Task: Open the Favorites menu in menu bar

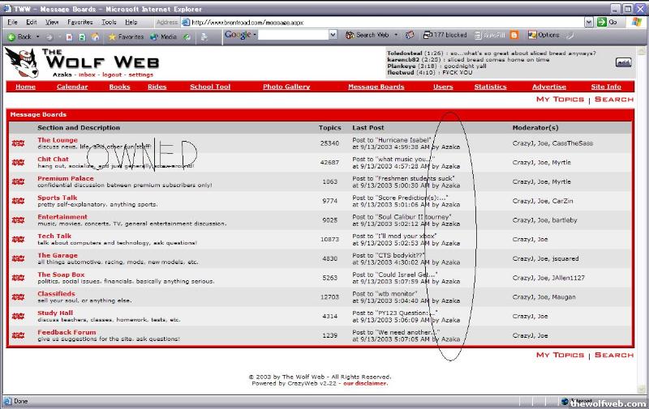Action: click(80, 23)
